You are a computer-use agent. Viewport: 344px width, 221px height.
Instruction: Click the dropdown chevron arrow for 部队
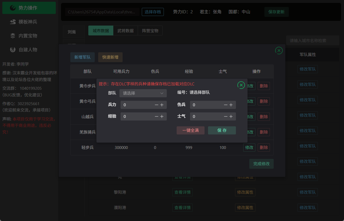click(x=162, y=93)
